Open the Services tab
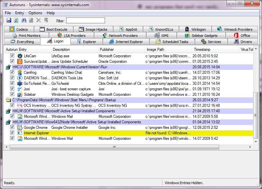 point(211,42)
